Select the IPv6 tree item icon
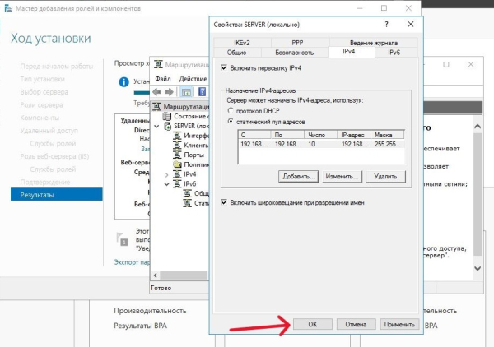The image size is (494, 347). click(x=177, y=183)
